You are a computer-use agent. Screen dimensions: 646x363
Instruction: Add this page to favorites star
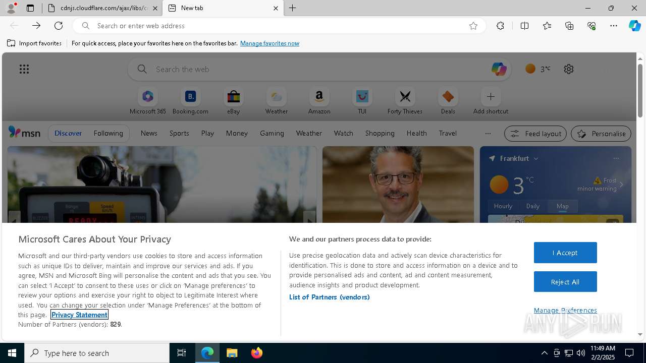pyautogui.click(x=473, y=26)
